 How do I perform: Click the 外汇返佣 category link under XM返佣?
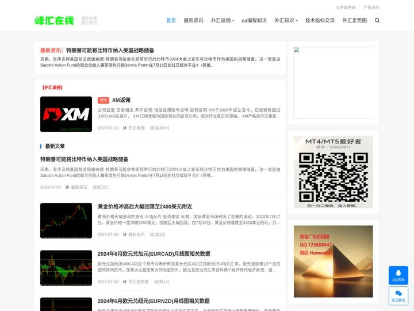pyautogui.click(x=136, y=128)
